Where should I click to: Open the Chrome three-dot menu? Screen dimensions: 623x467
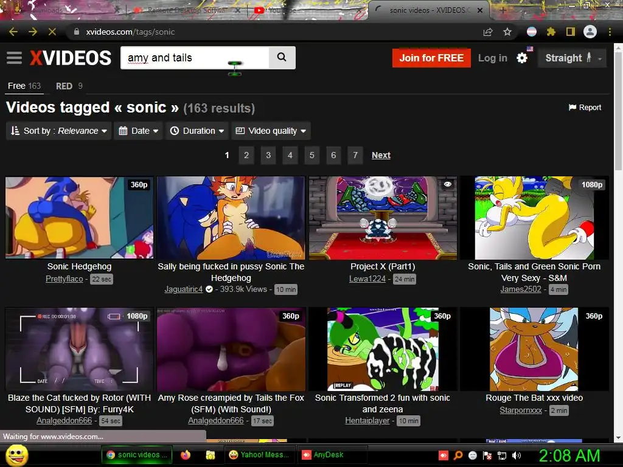pos(610,32)
